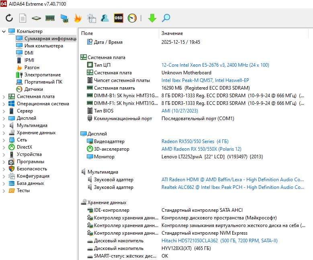Image resolution: width=313 pixels, height=260 pixels.
Task: Click the user profile toolbar icon
Action: (x=105, y=18)
